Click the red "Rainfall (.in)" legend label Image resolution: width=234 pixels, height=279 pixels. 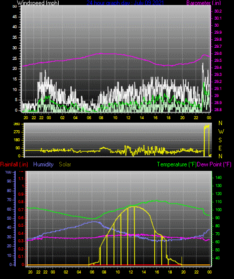pyautogui.click(x=14, y=164)
